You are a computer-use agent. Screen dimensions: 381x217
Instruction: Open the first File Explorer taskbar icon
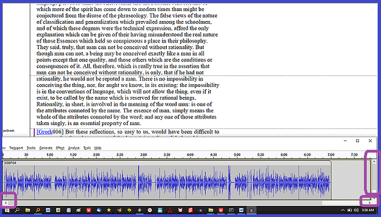coord(28,210)
